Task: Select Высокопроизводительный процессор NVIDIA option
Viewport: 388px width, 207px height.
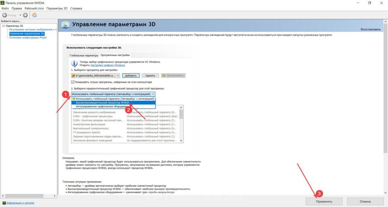Action: pos(102,102)
